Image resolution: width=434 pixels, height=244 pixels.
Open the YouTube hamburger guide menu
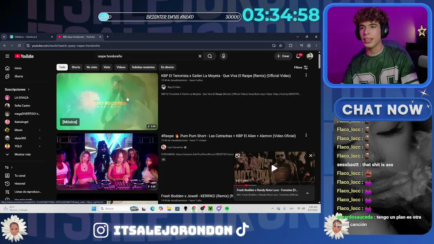click(7, 56)
